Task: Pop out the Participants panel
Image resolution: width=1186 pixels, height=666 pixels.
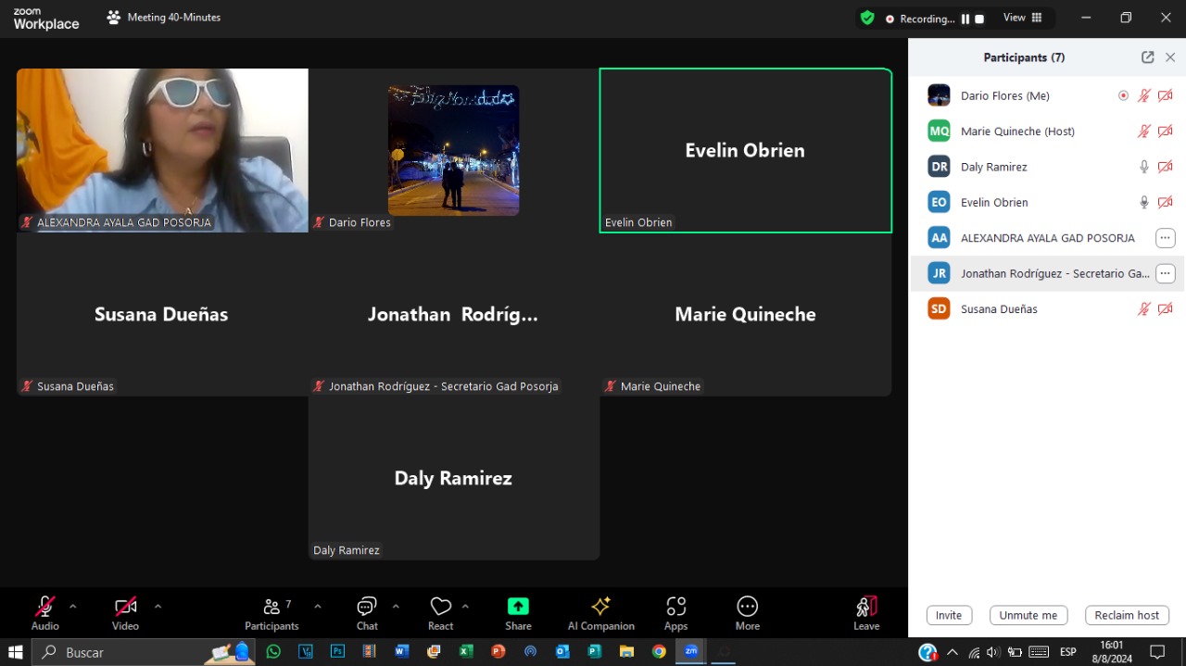Action: pyautogui.click(x=1147, y=57)
